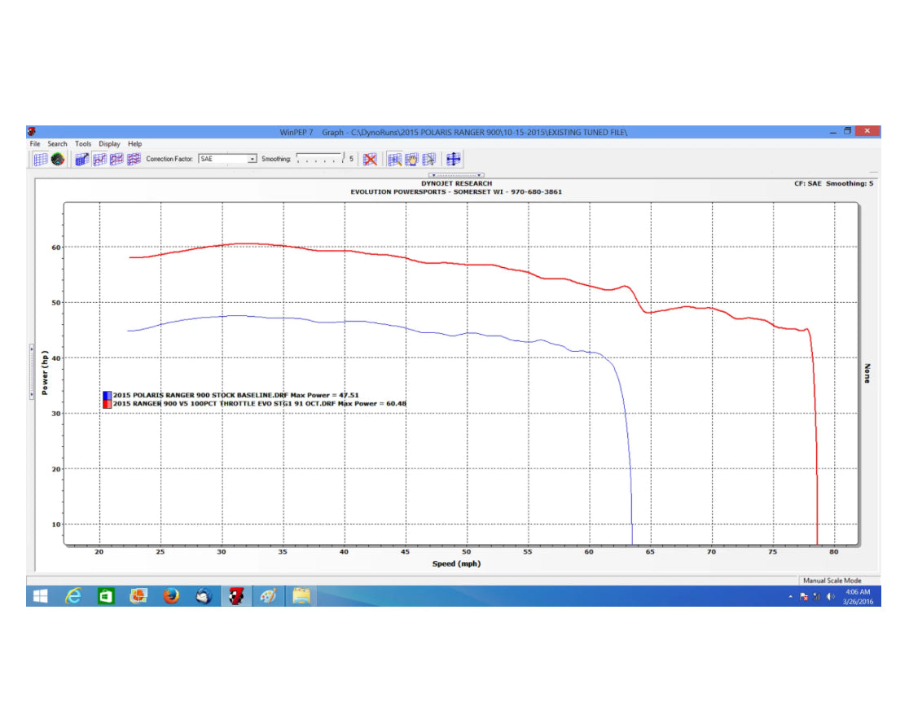This screenshot has height=715, width=909.
Task: Activate the zoom magnifier graph tool
Action: (395, 160)
